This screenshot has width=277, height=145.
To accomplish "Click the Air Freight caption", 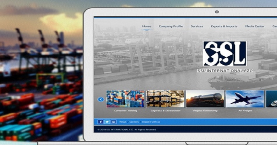I will click(x=245, y=111).
